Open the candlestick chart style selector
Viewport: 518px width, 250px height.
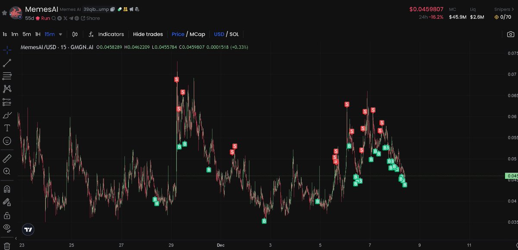coord(75,34)
